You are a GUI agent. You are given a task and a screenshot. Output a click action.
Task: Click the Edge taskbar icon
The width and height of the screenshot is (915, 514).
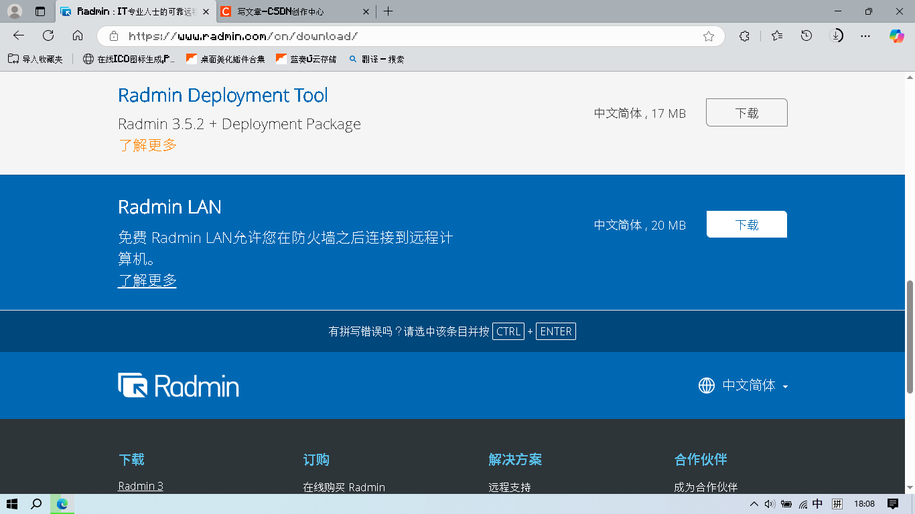(62, 504)
